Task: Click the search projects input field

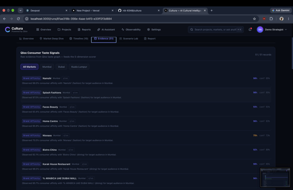Action: pyautogui.click(x=216, y=29)
